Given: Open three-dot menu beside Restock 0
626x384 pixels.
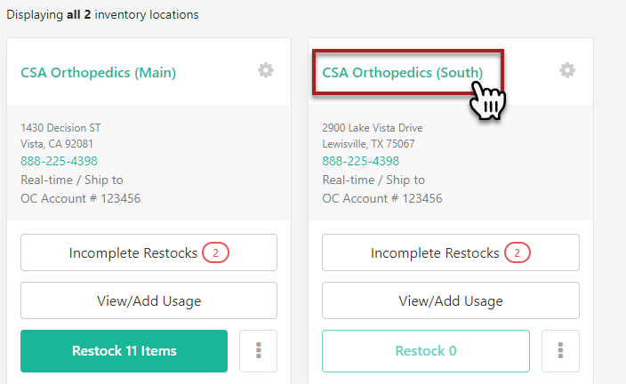Looking at the screenshot, I should pyautogui.click(x=560, y=350).
